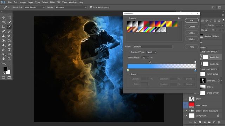Delete layer with trash icon
This screenshot has width=225, height=126.
(219, 122)
